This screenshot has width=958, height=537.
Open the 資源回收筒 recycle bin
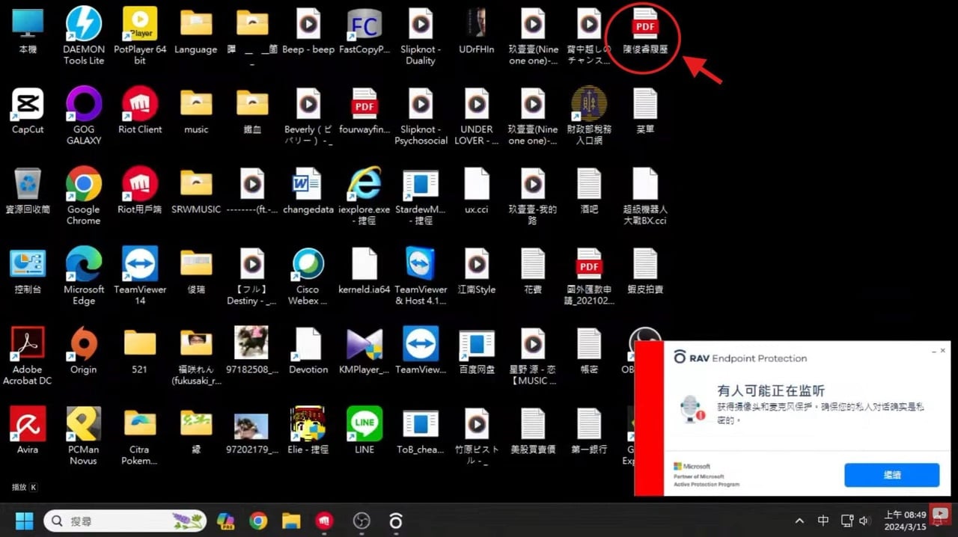click(28, 185)
